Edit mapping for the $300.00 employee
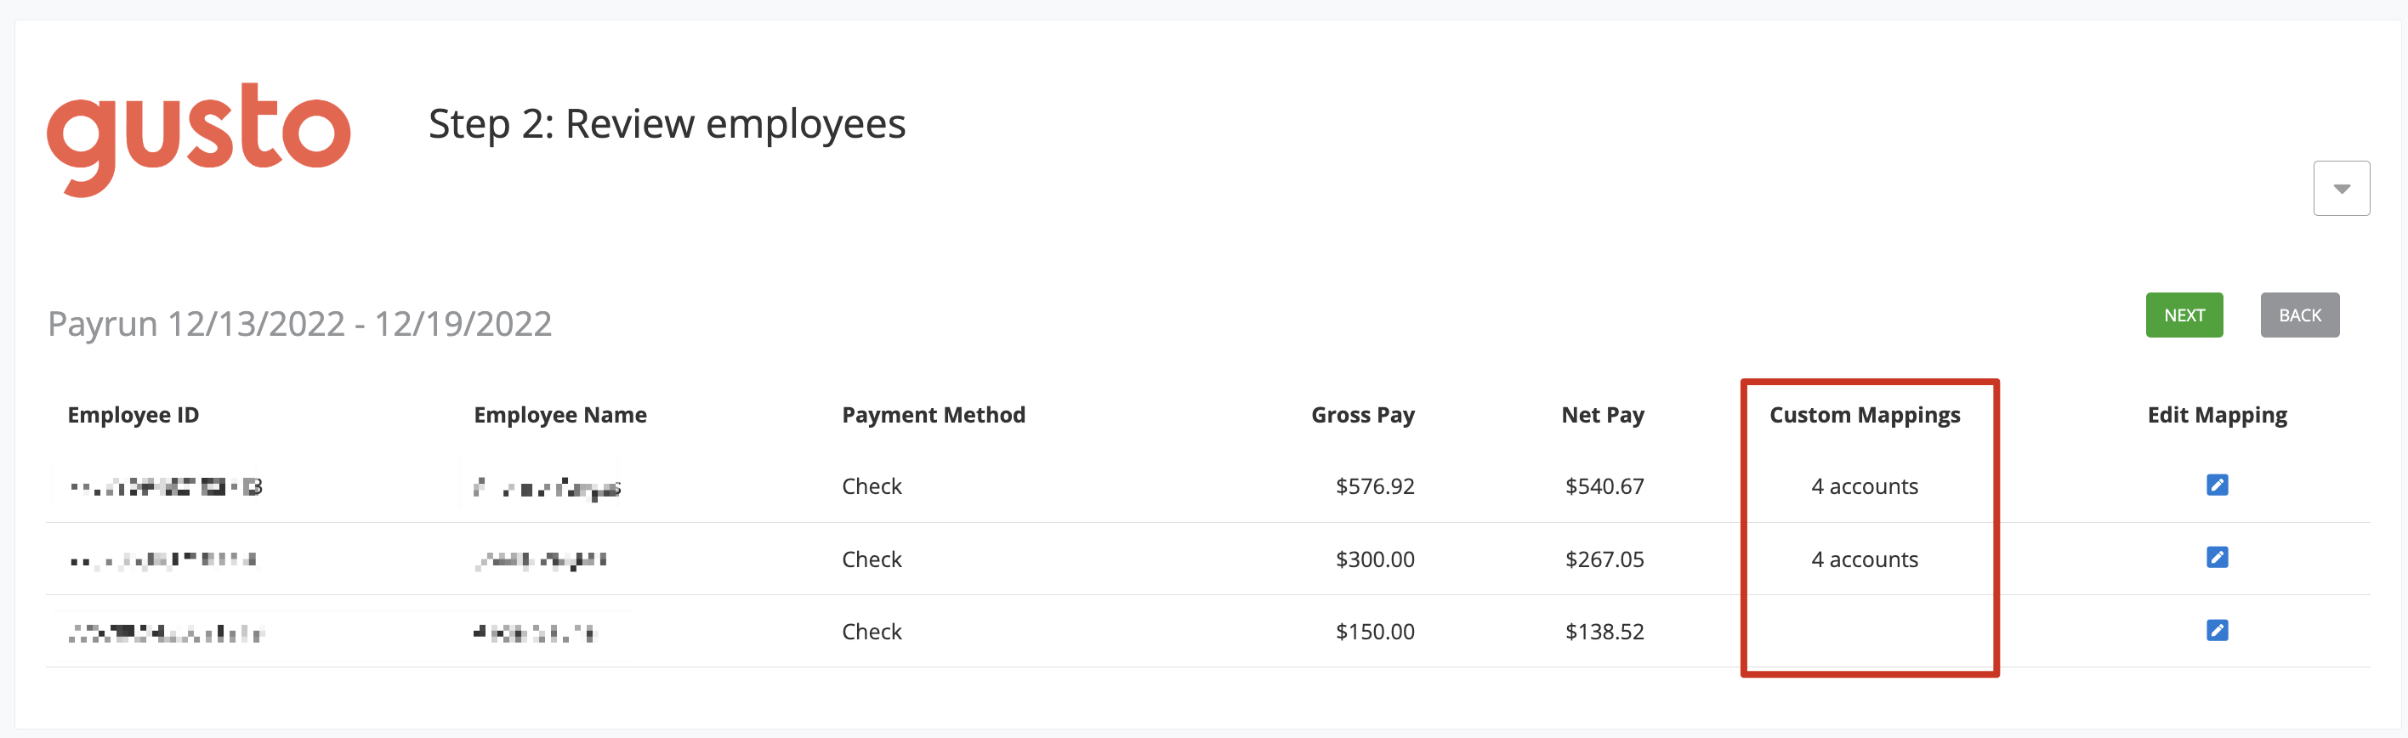 (2217, 558)
